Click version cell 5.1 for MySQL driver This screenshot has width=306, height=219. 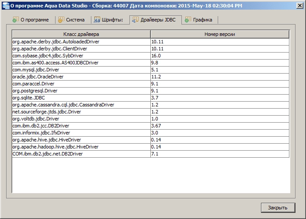point(220,70)
